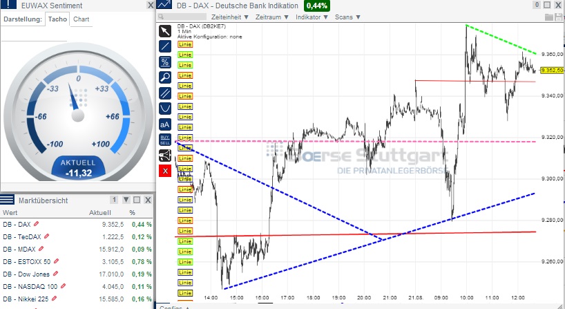This screenshot has width=565, height=309.
Task: Switch to the Chart display tab
Action: coord(81,19)
